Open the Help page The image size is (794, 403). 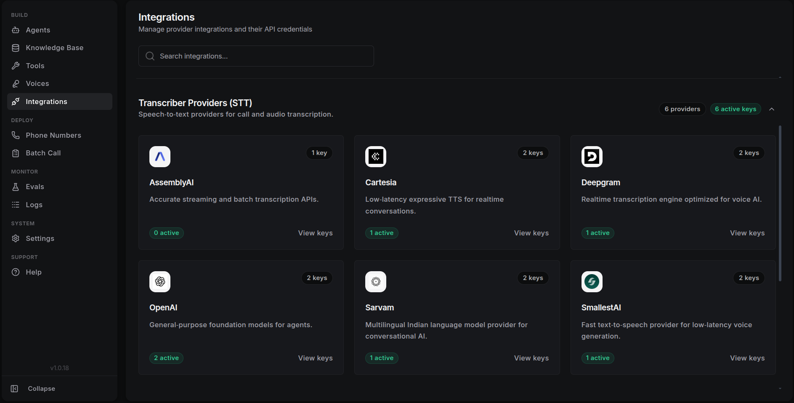coord(60,272)
